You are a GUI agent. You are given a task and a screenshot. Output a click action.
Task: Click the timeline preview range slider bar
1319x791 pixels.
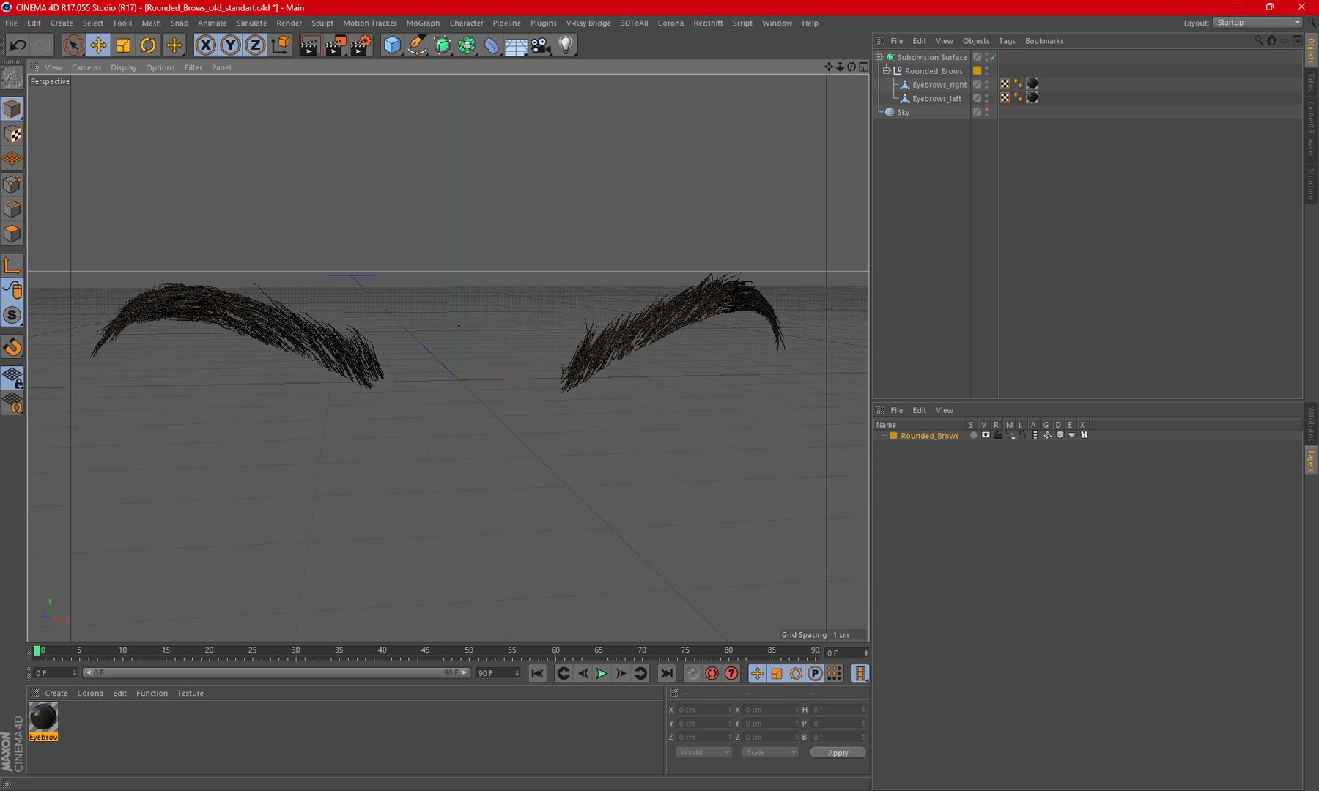(276, 672)
